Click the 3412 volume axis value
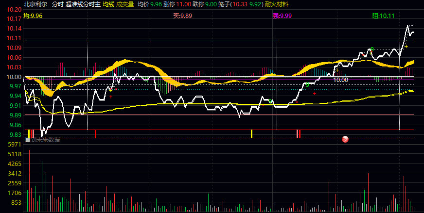 pyautogui.click(x=16, y=173)
